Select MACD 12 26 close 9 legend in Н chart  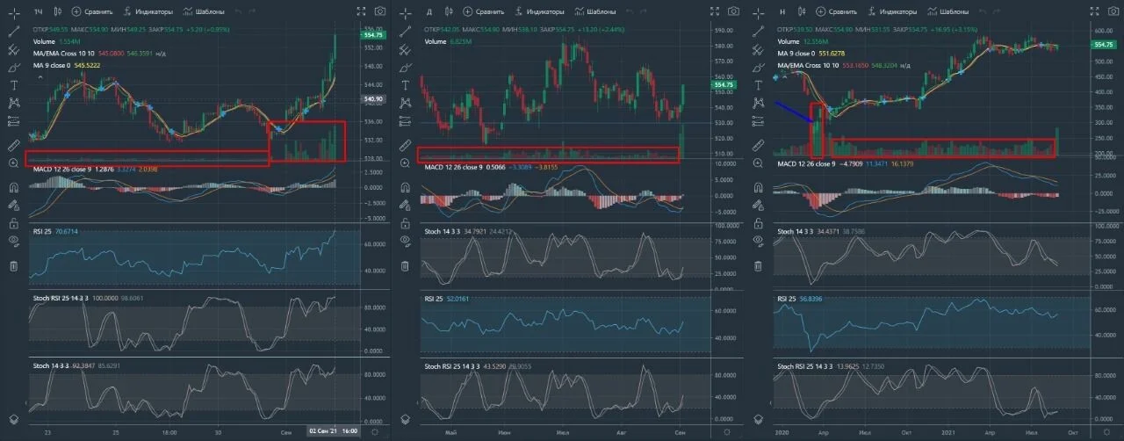[x=806, y=163]
